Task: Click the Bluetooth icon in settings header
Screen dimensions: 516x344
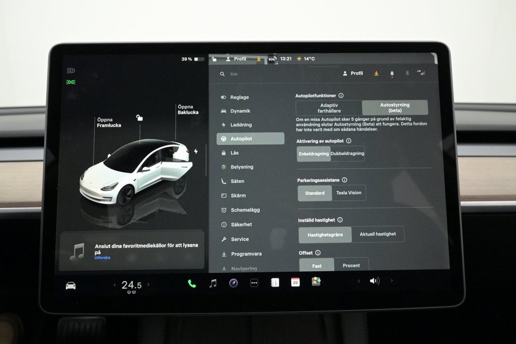Action: 407,73
